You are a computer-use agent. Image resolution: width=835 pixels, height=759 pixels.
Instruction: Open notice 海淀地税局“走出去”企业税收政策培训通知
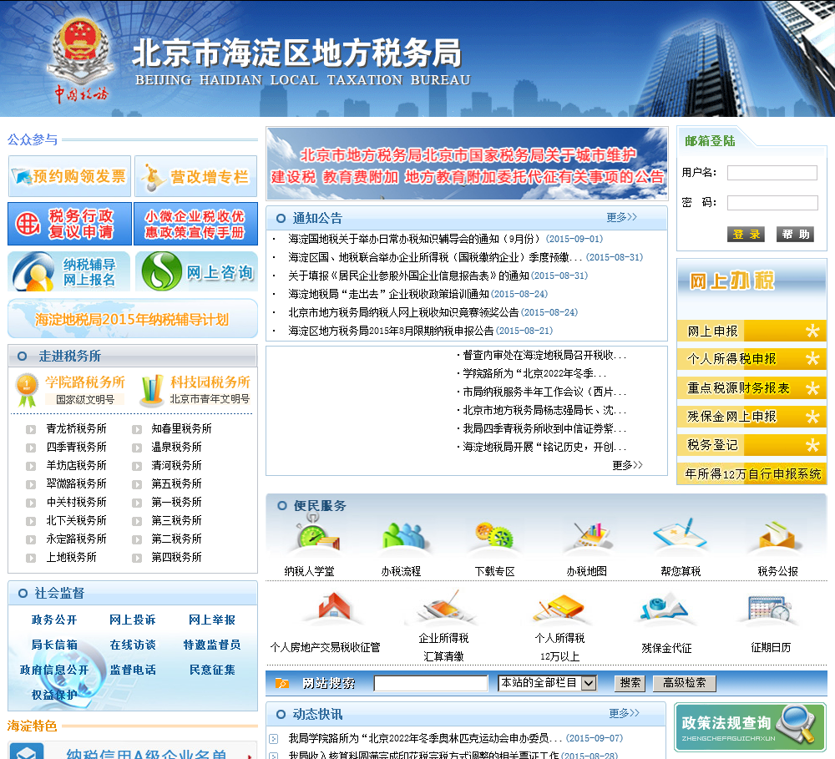coord(389,294)
